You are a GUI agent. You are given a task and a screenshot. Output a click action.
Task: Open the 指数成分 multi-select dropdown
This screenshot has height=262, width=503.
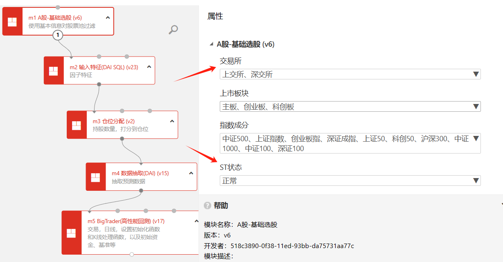click(x=476, y=138)
